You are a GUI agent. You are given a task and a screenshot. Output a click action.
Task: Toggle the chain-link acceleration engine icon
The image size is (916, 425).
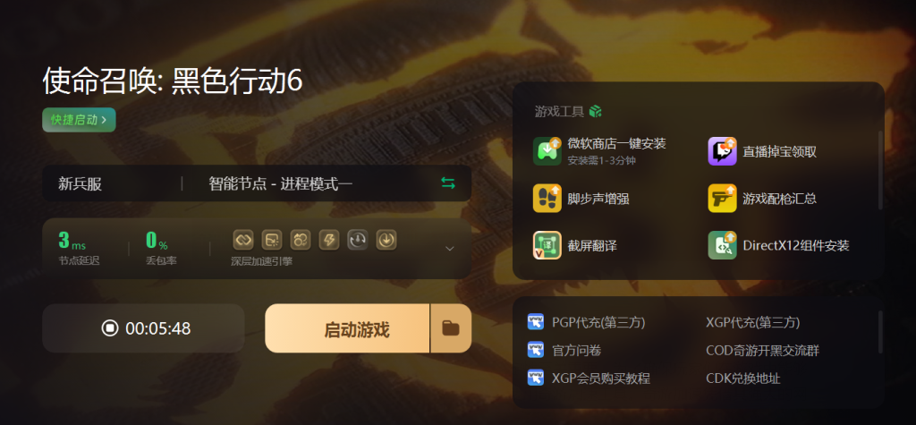click(x=243, y=240)
